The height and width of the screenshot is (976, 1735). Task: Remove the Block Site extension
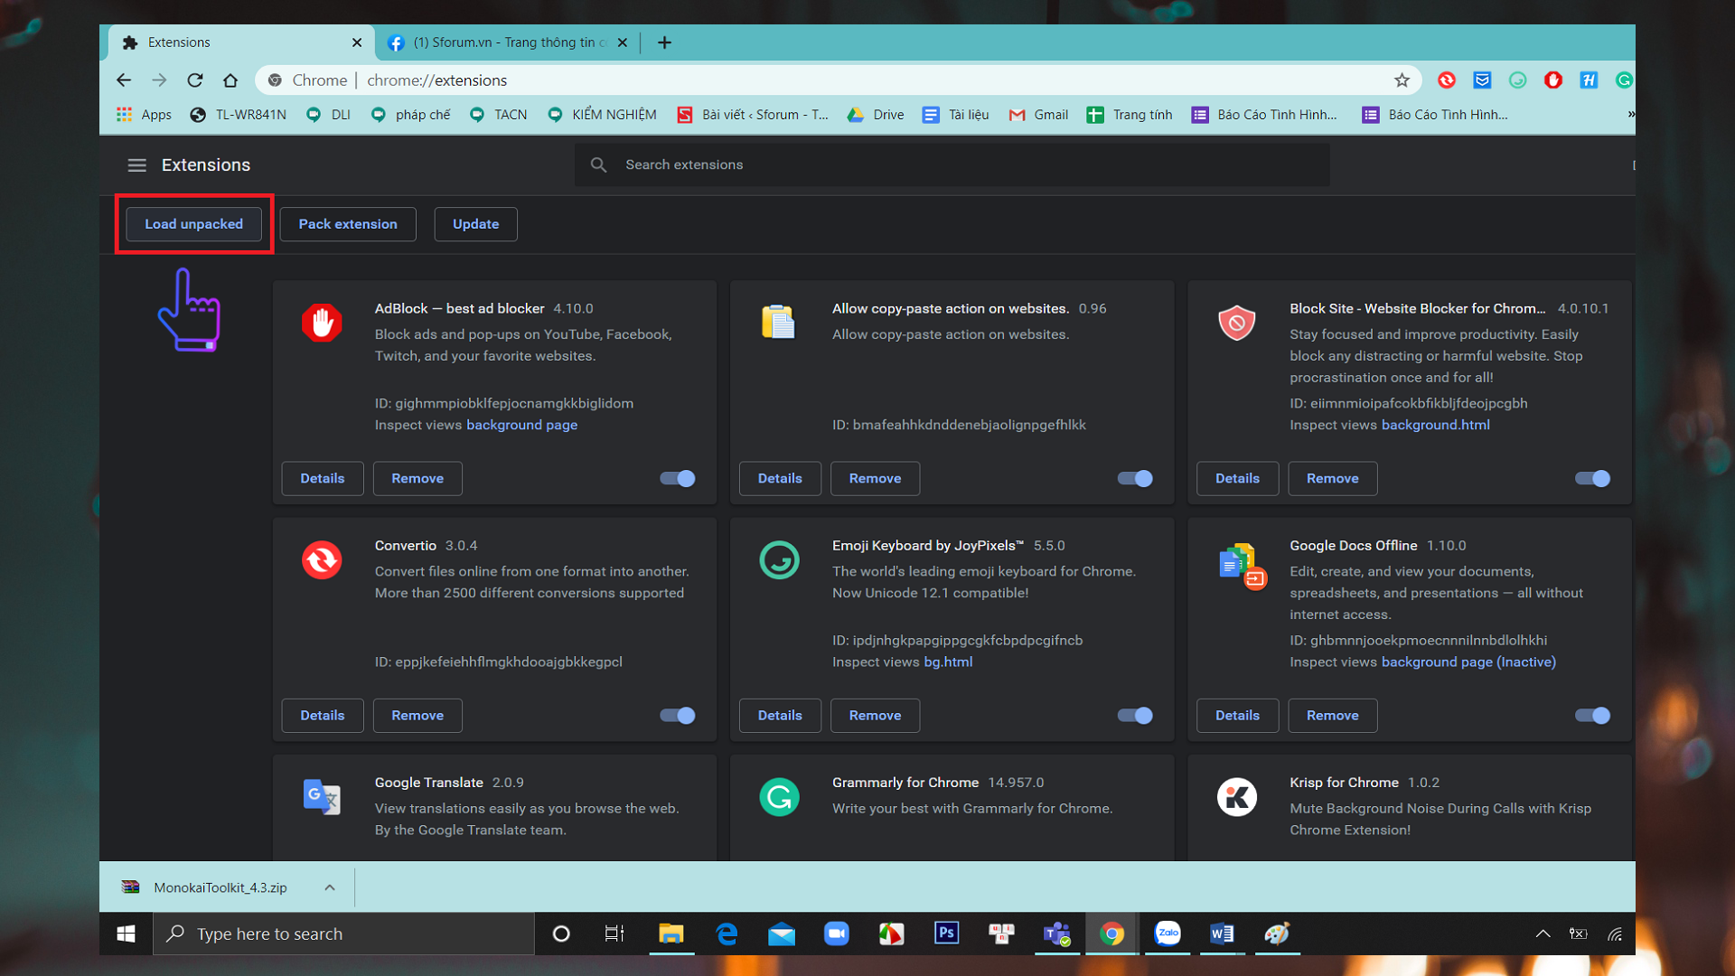click(x=1332, y=478)
